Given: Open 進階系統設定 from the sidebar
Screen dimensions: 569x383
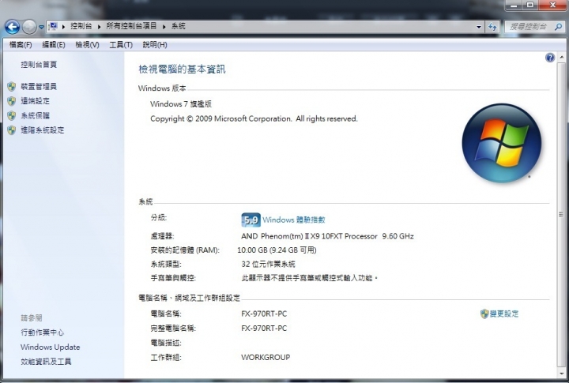Looking at the screenshot, I should (x=43, y=130).
